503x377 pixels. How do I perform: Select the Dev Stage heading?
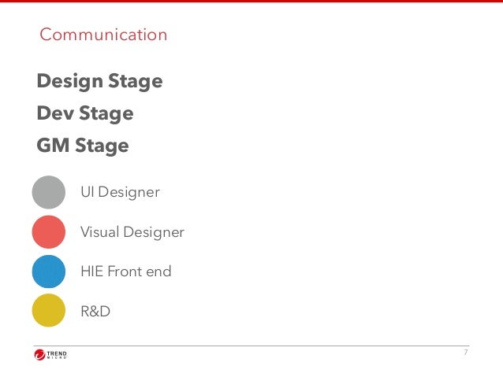(85, 113)
